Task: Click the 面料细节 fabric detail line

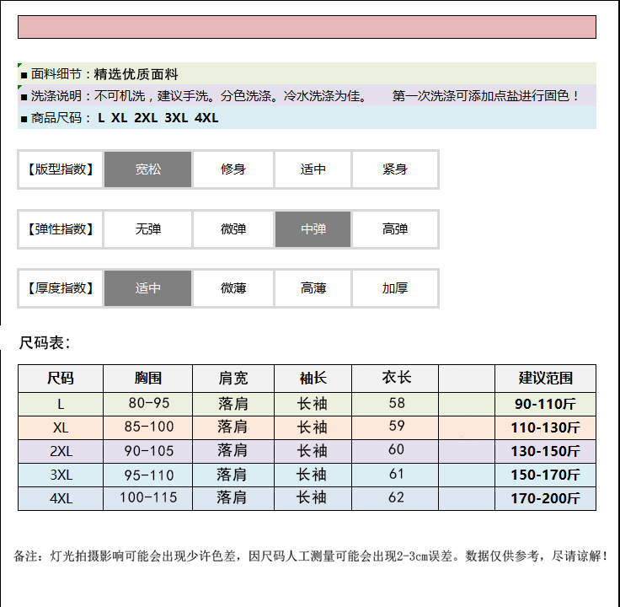Action: [307, 73]
